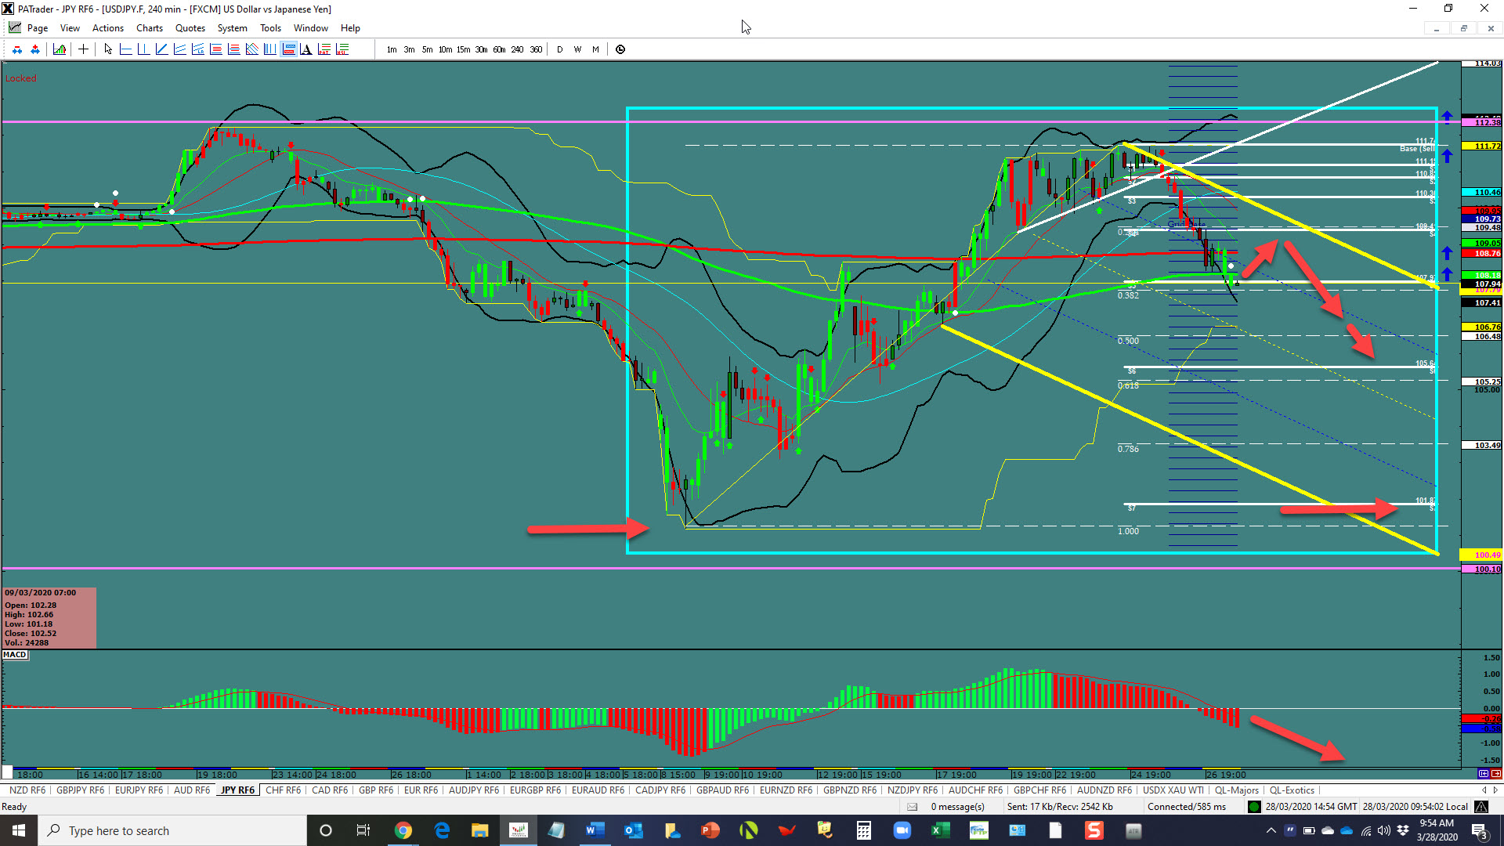This screenshot has width=1504, height=846.
Task: Toggle the highlighted red-blue band tool
Action: pos(288,49)
